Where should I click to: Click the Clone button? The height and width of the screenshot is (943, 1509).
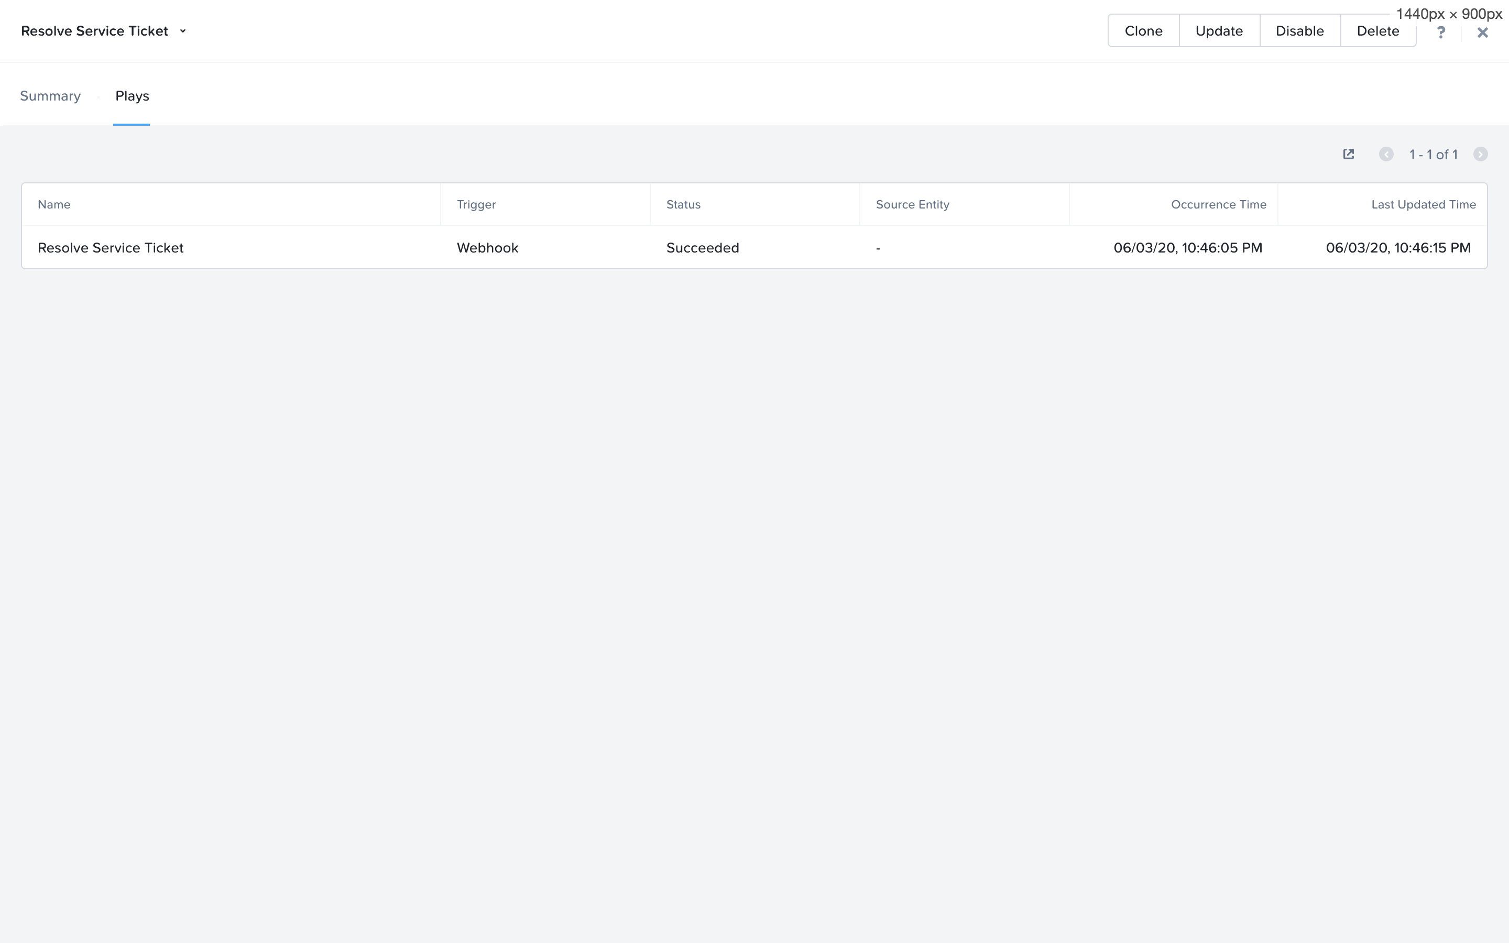coord(1144,30)
